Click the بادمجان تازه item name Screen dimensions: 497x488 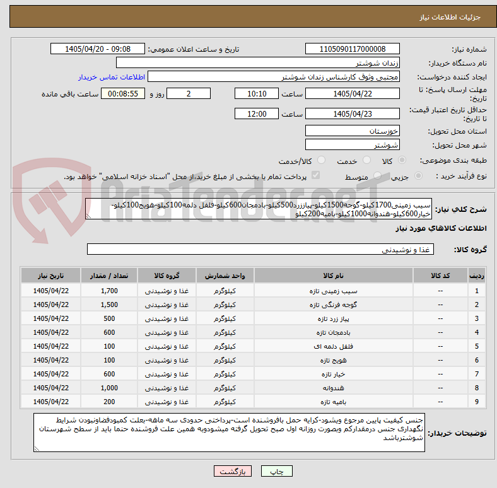point(333,332)
